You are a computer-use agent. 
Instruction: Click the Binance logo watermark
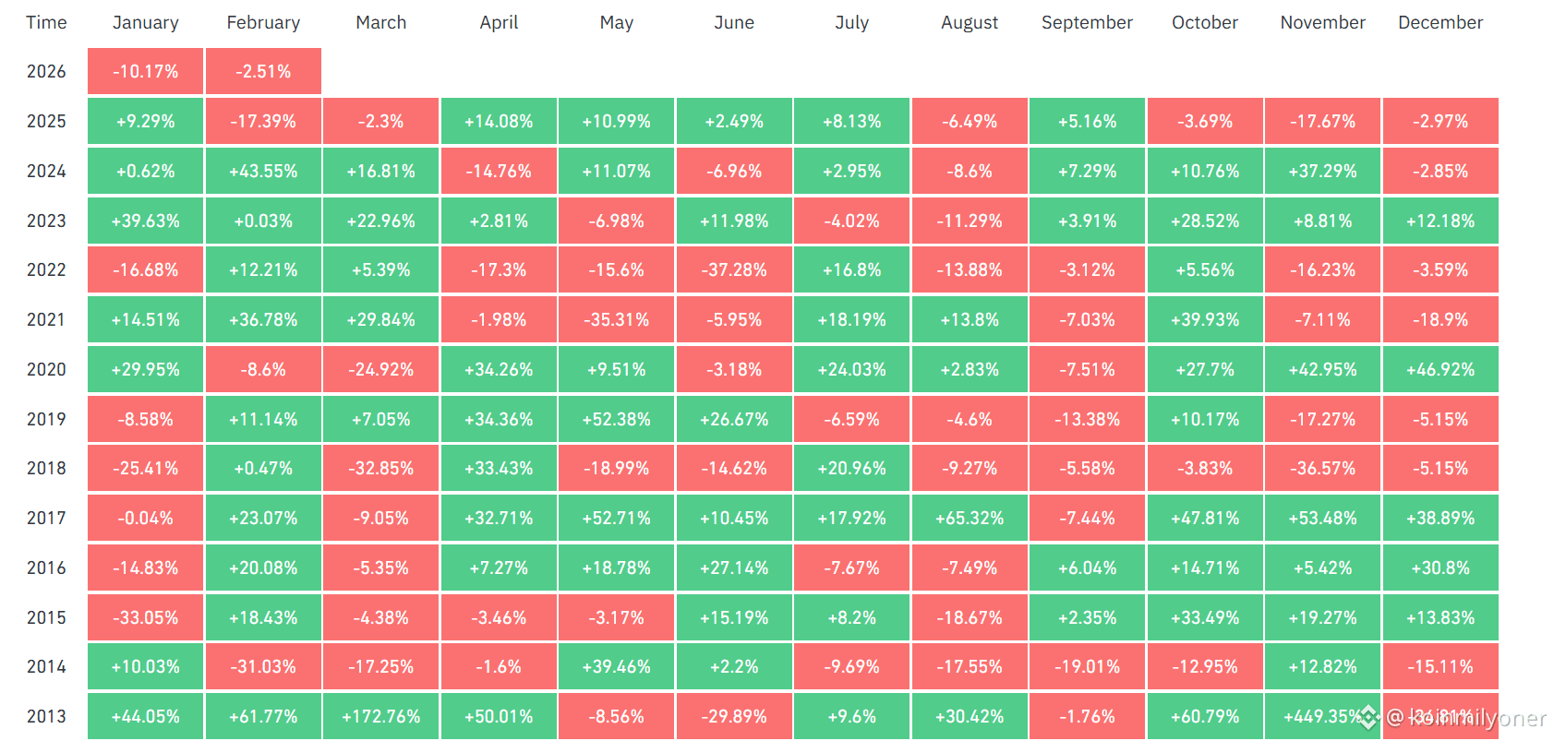[1368, 716]
